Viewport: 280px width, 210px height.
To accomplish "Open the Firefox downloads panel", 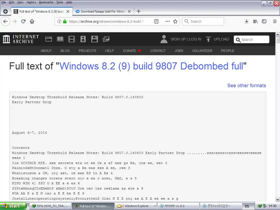I will coord(246,21).
